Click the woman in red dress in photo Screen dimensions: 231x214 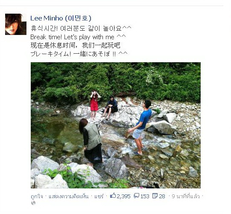[95, 105]
